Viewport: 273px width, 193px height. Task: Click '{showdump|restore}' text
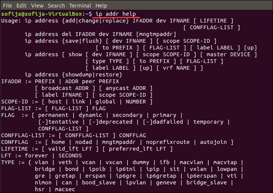pyautogui.click(x=92, y=75)
